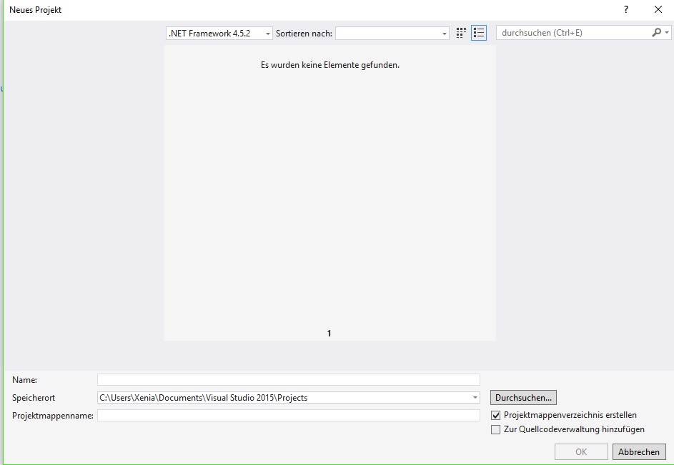Expand the search options dropdown arrow

click(x=667, y=33)
